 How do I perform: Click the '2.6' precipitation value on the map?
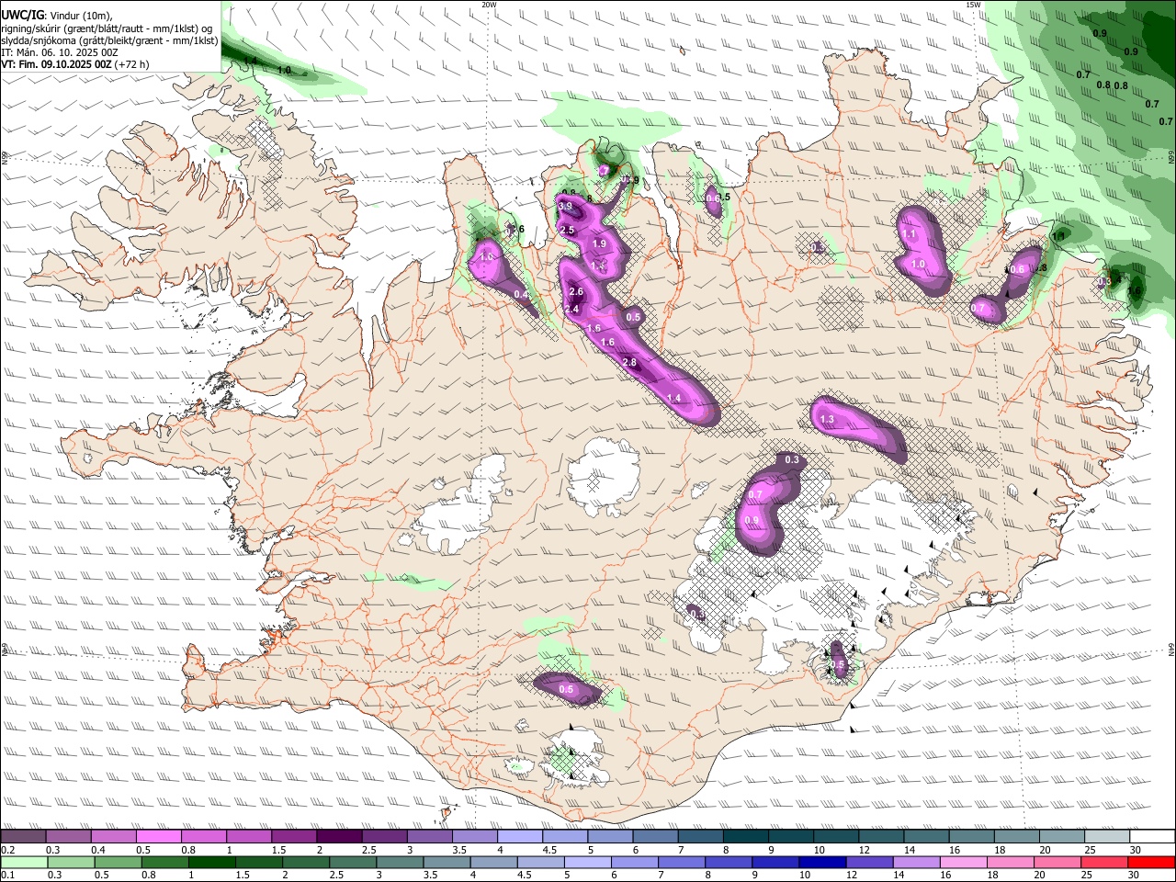click(576, 292)
